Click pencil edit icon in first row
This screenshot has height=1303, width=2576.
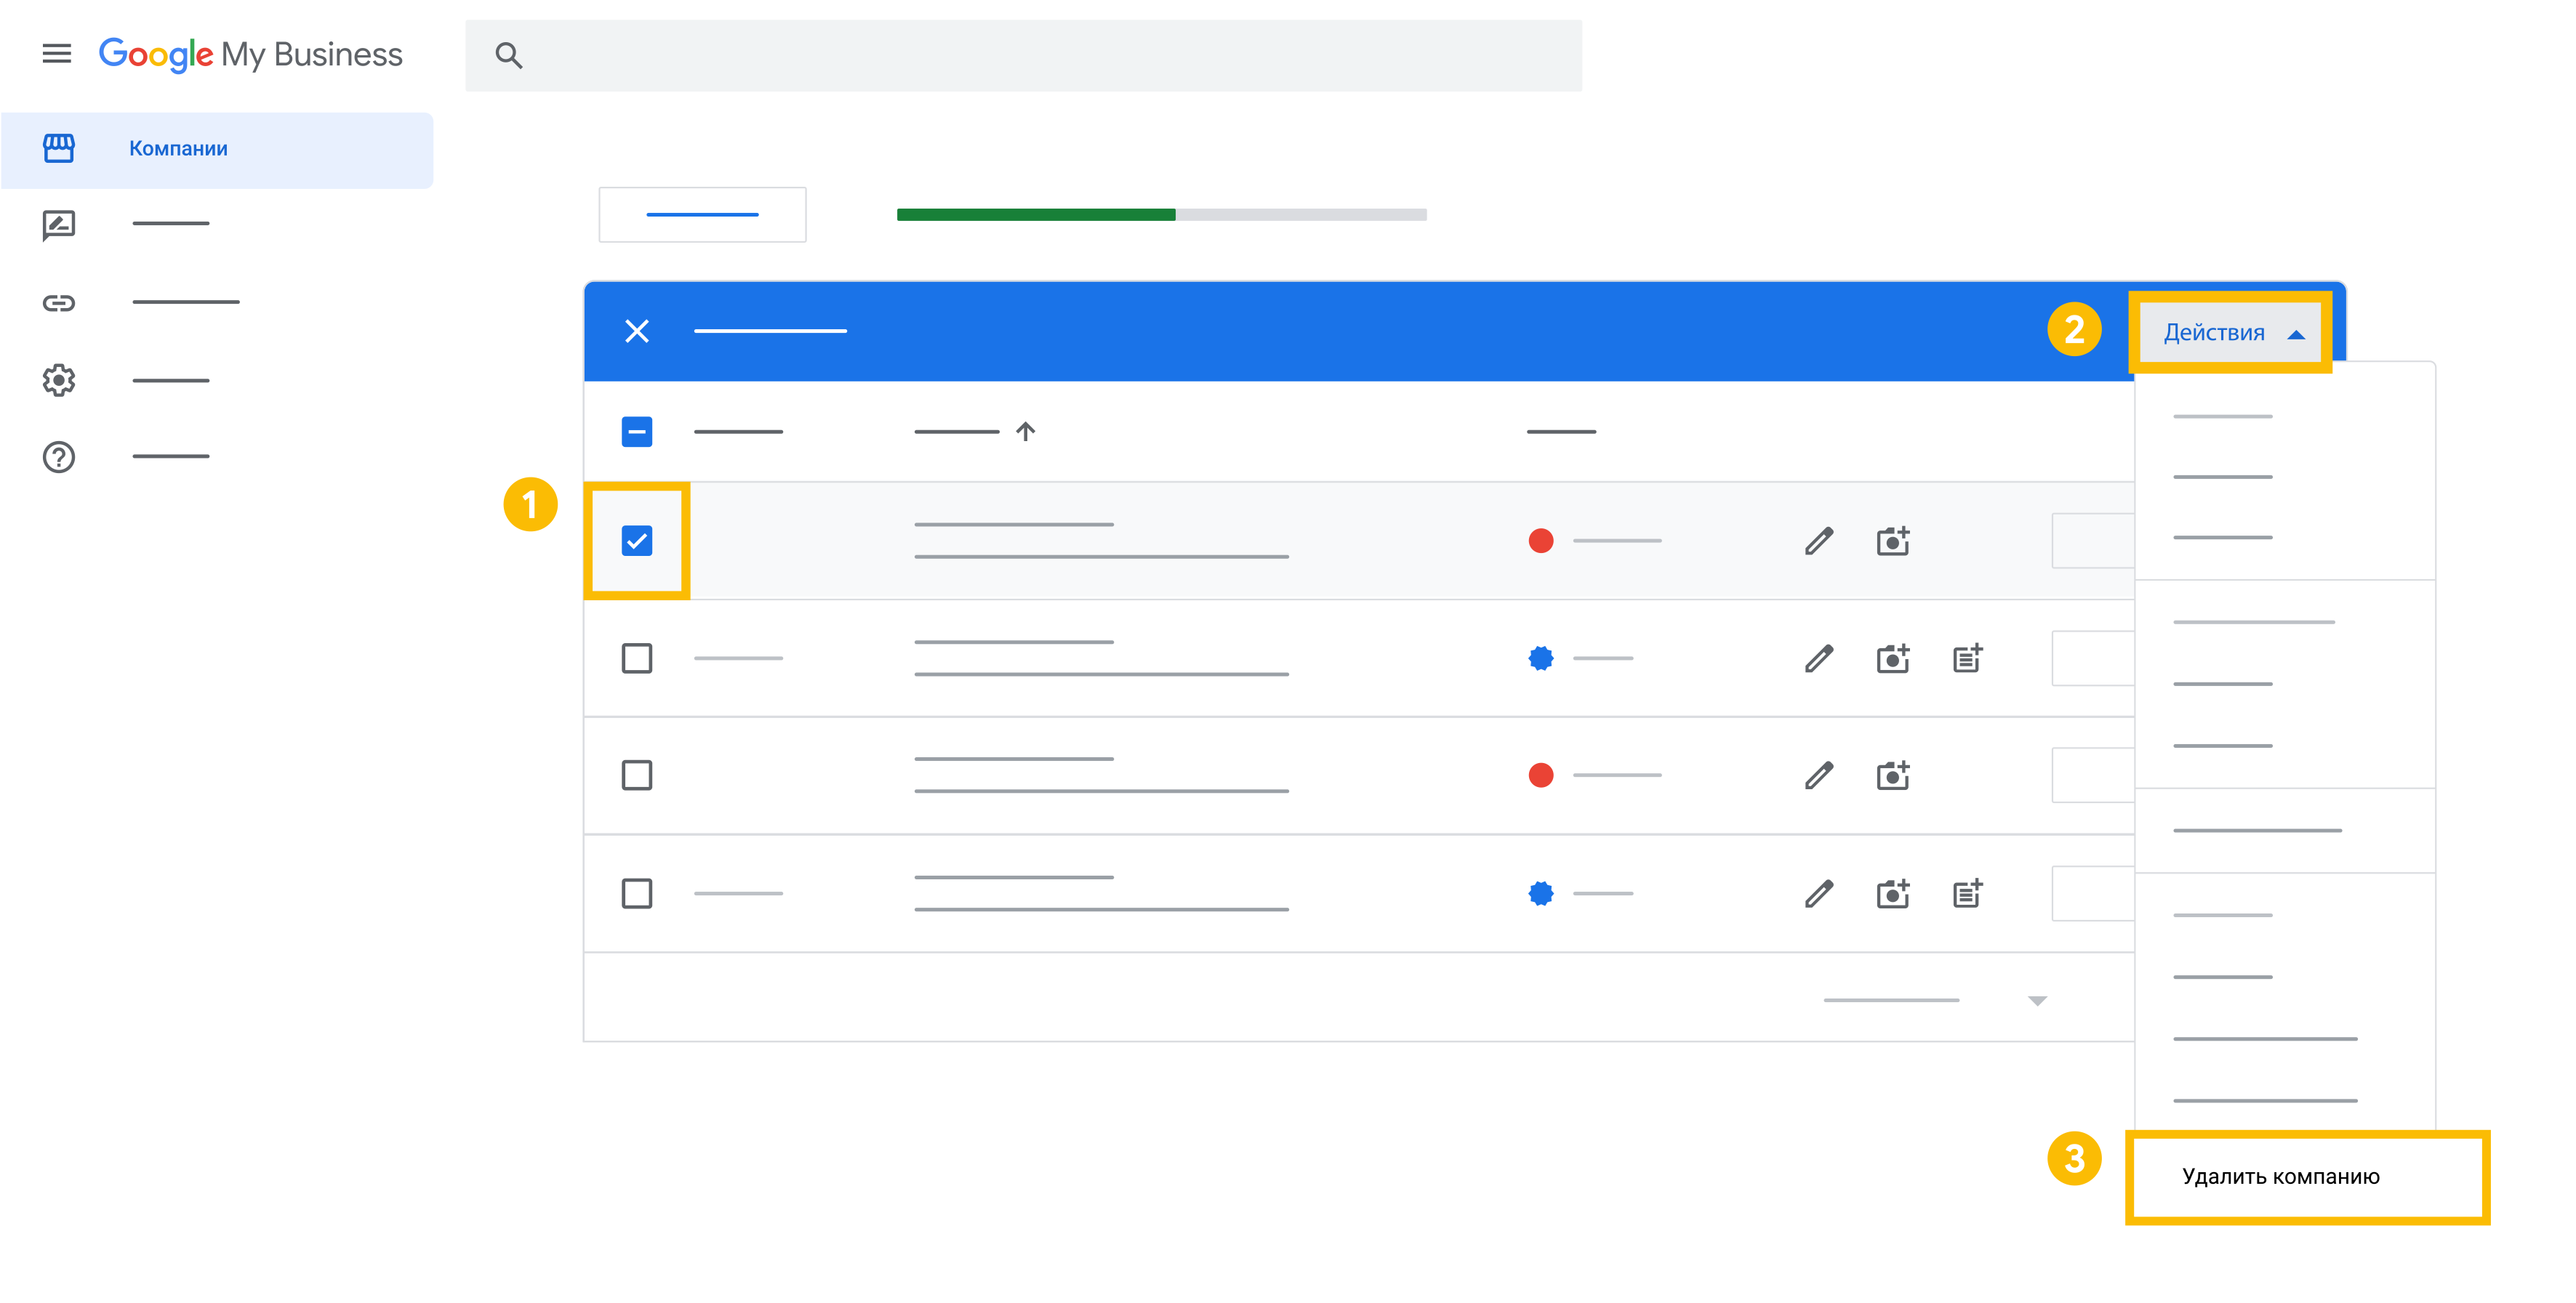(1819, 541)
